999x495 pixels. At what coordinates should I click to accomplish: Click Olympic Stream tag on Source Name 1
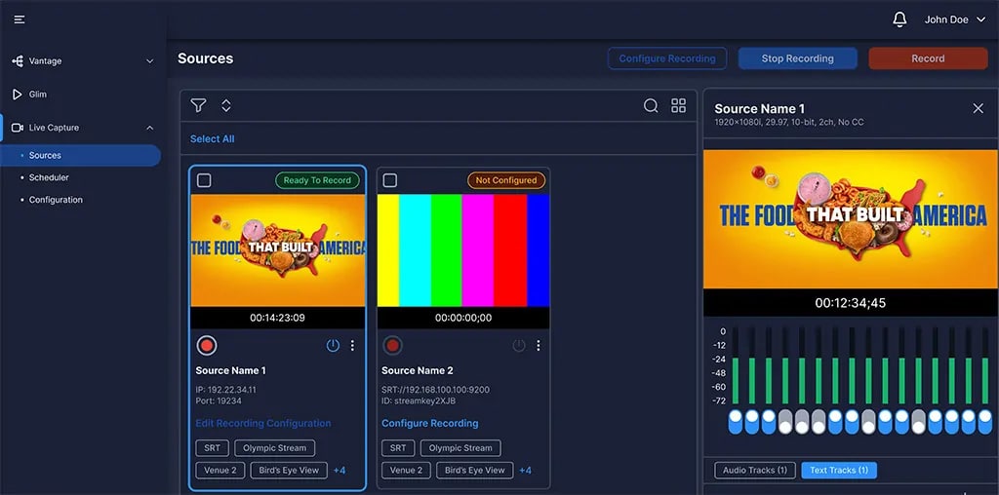[x=274, y=448]
